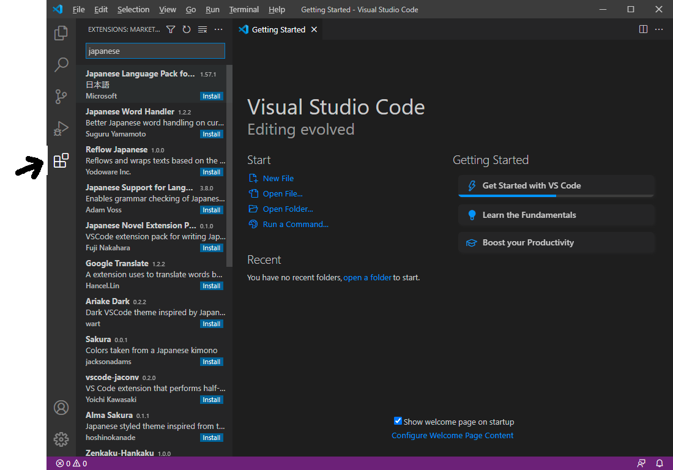This screenshot has width=673, height=470.
Task: Install vscode-jaconv extension
Action: (x=211, y=400)
